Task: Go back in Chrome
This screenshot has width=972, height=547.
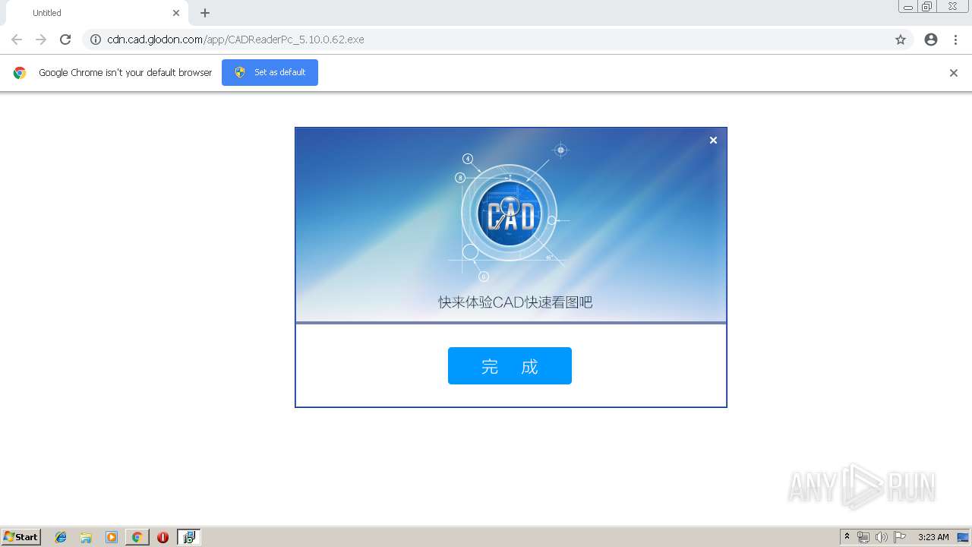Action: [17, 40]
